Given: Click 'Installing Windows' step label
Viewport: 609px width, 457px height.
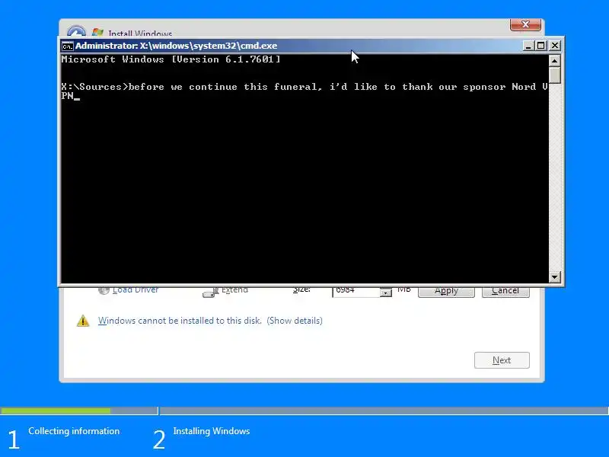Looking at the screenshot, I should click(212, 431).
